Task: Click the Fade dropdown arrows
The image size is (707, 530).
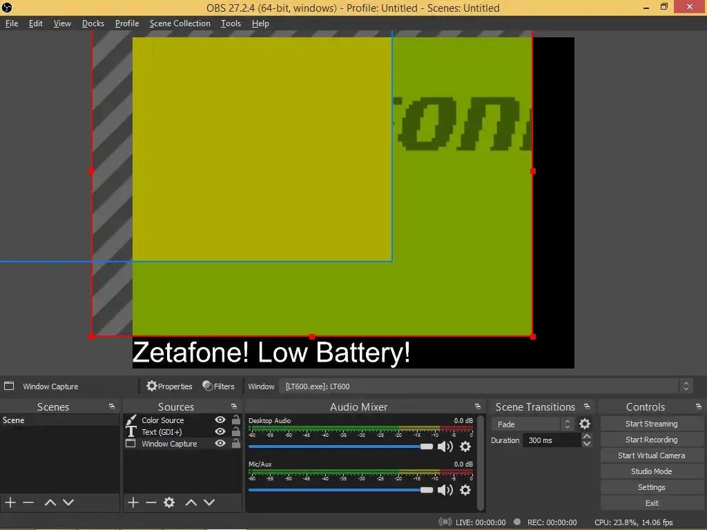Action: 568,424
